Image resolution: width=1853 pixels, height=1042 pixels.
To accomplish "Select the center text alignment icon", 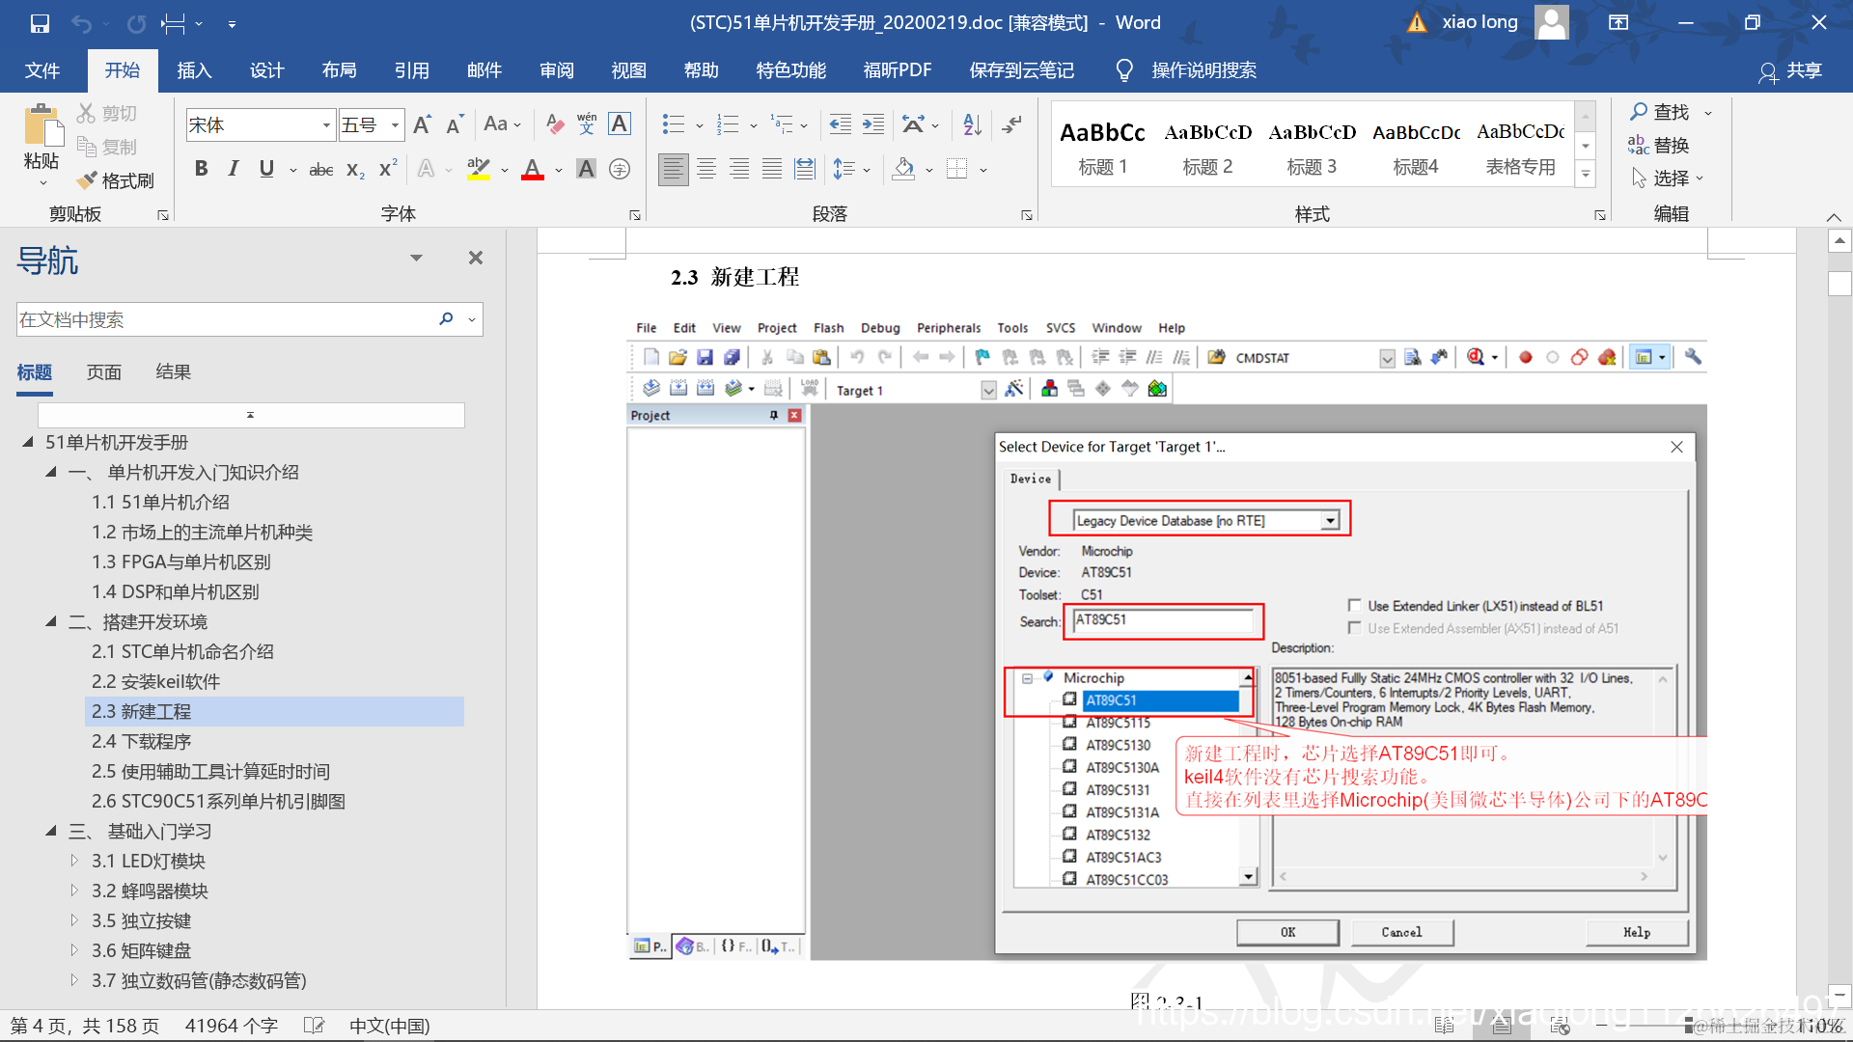I will [x=706, y=169].
